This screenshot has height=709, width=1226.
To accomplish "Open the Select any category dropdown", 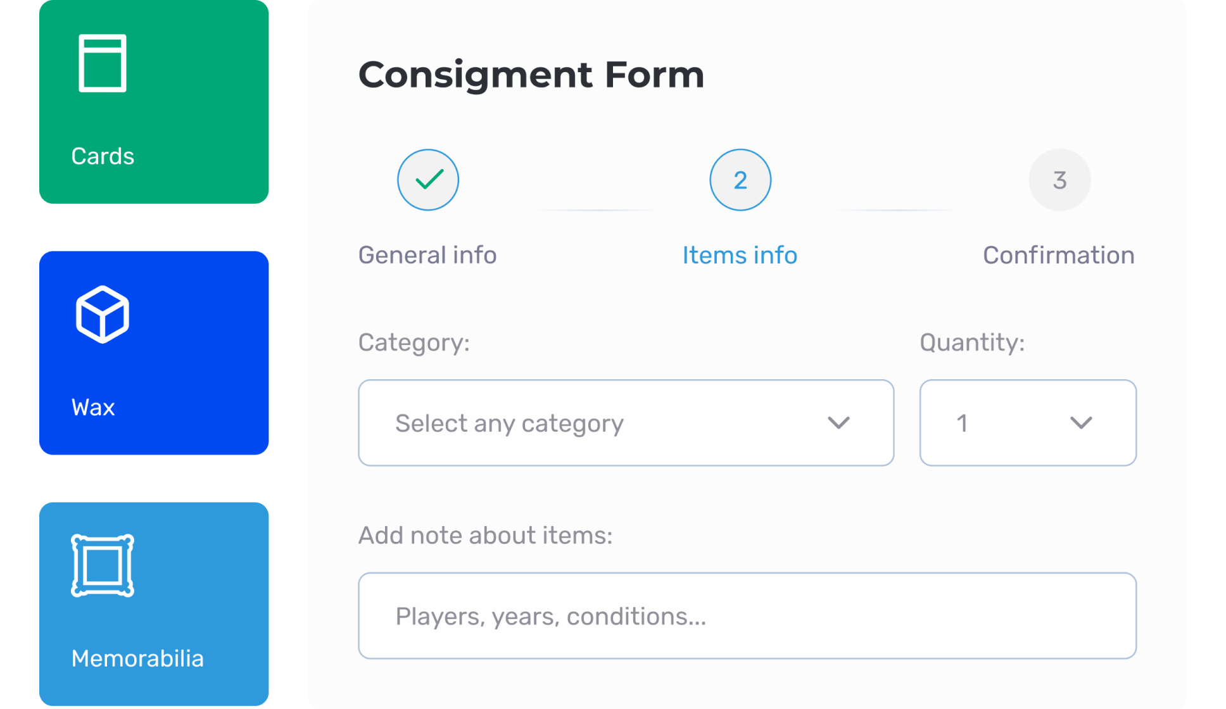I will click(x=626, y=423).
